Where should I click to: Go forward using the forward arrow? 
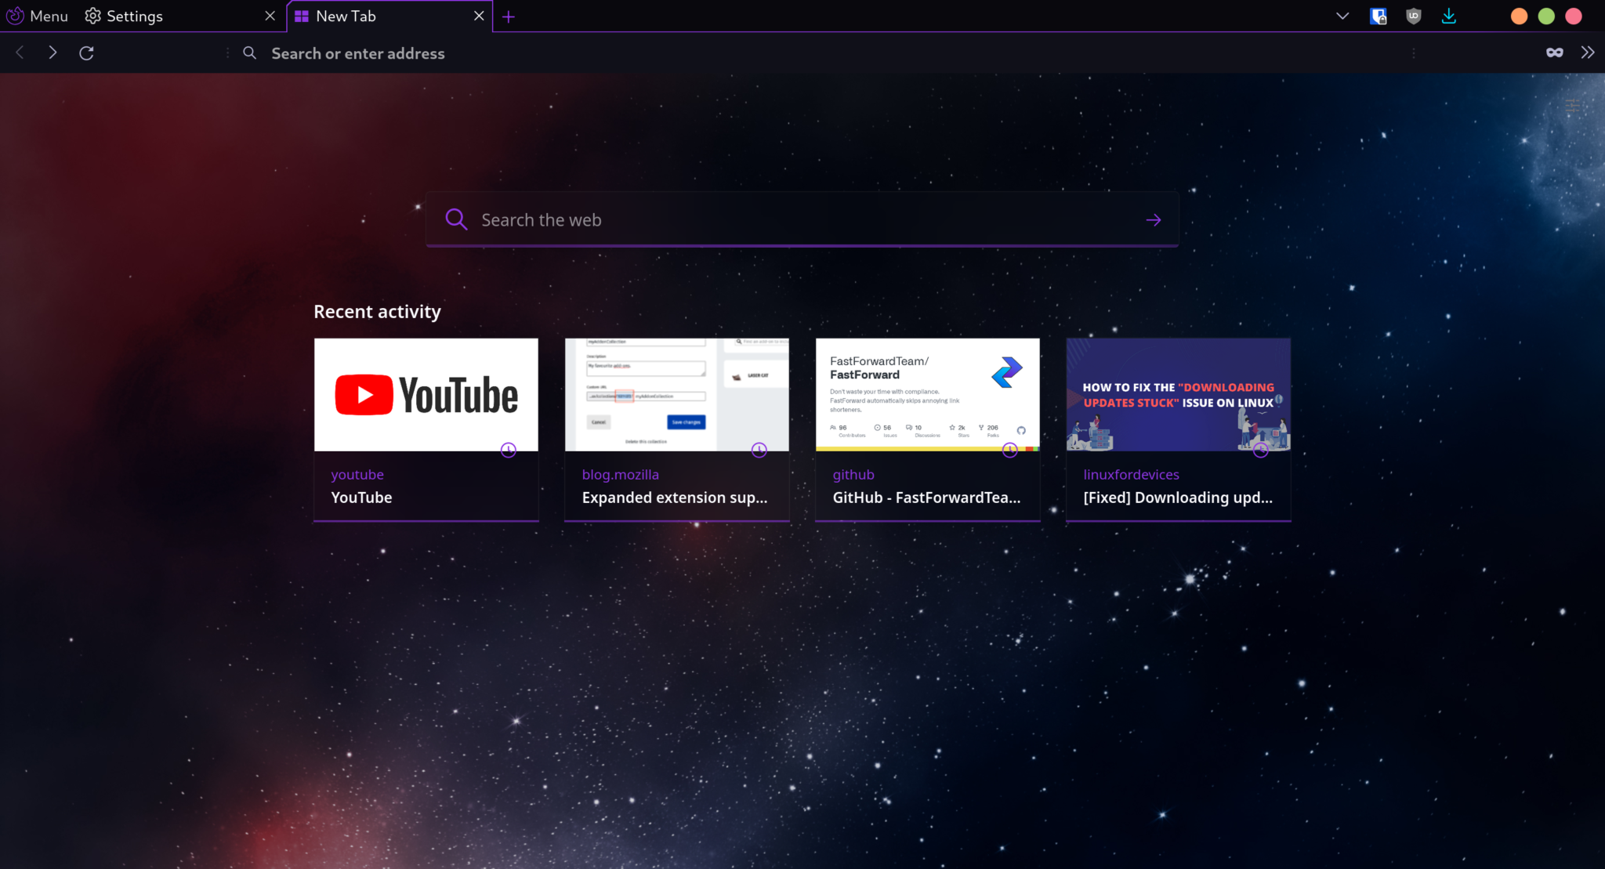pos(53,53)
